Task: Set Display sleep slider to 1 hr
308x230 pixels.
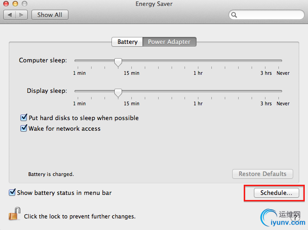Action: click(198, 91)
